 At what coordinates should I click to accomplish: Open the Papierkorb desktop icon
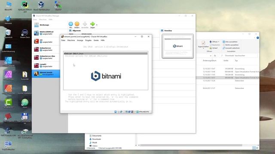pyautogui.click(x=8, y=34)
